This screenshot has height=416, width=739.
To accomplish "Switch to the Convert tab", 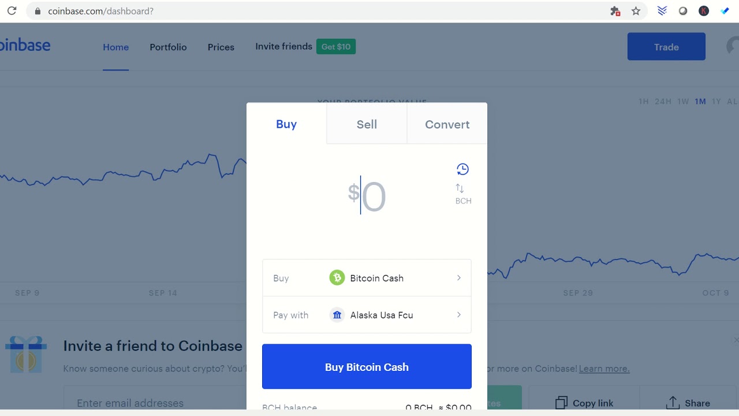I will pyautogui.click(x=447, y=124).
